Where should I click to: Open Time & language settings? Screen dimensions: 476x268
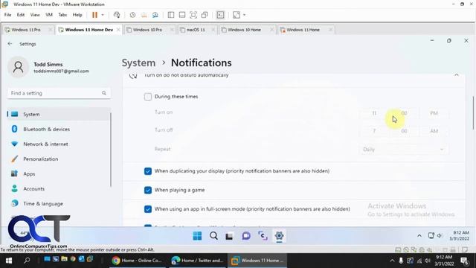pos(59,203)
